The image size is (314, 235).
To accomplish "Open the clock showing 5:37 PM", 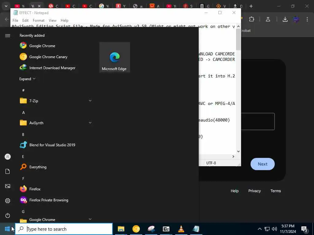I will [x=288, y=229].
